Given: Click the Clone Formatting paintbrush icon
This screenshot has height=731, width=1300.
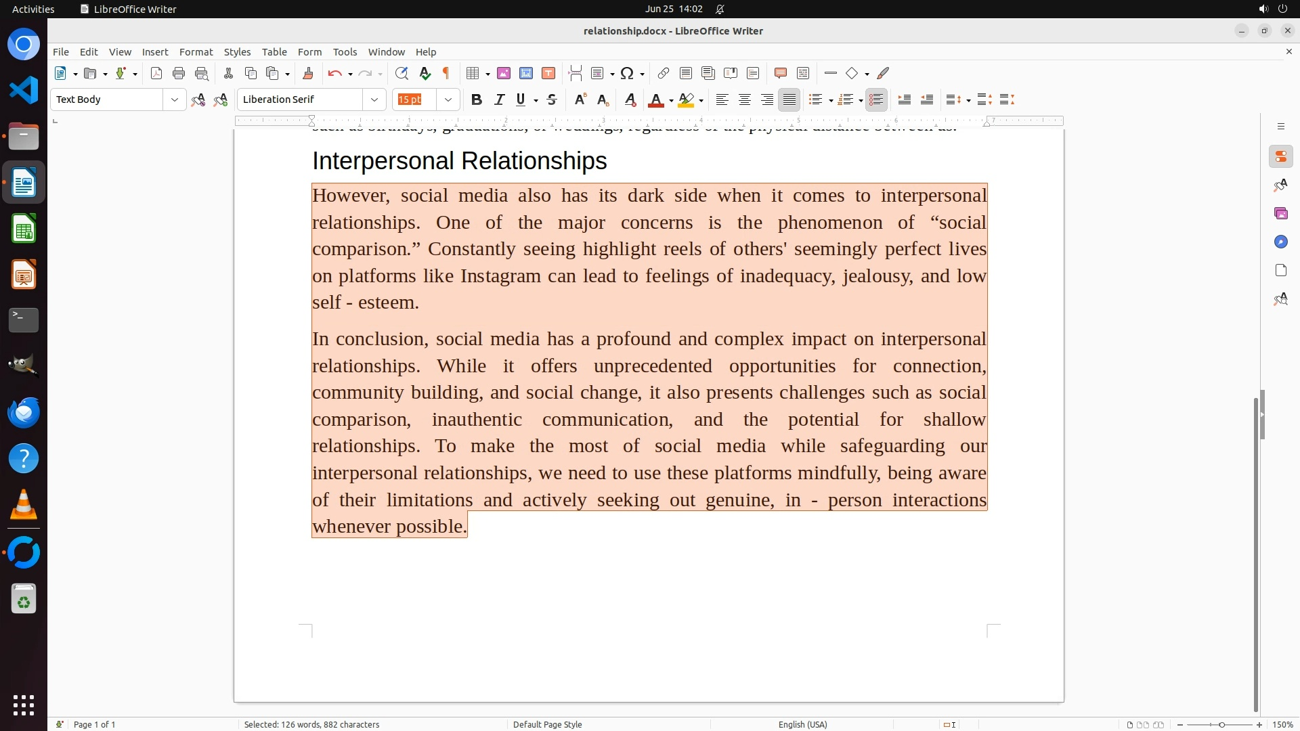Looking at the screenshot, I should pos(308,73).
